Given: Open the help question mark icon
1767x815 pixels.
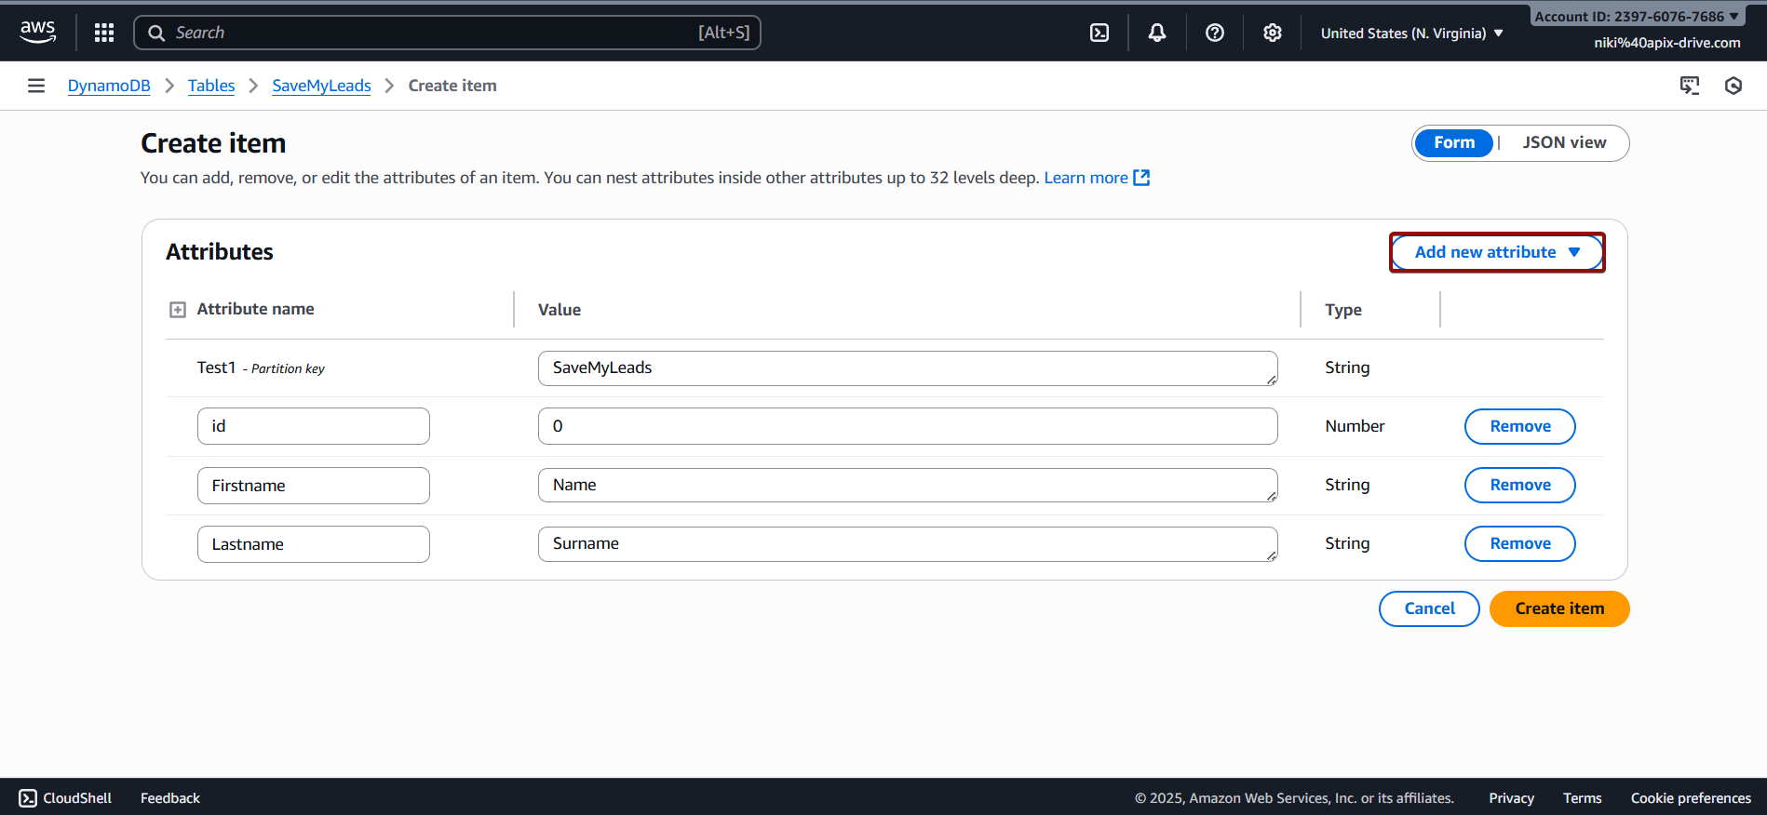Looking at the screenshot, I should click(1215, 33).
